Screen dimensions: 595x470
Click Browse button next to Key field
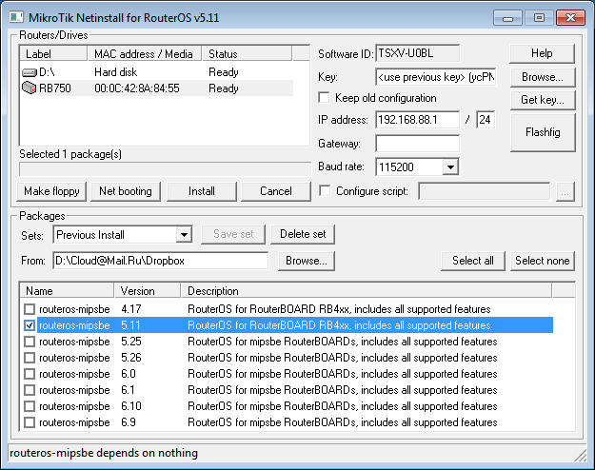[x=543, y=77]
